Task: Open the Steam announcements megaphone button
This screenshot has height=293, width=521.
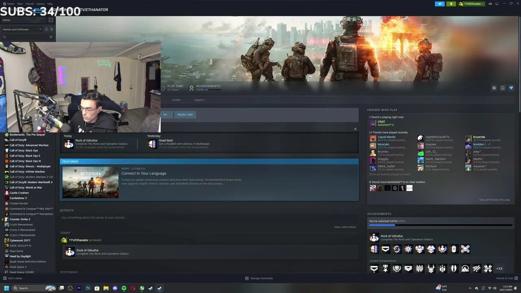Action: pyautogui.click(x=440, y=4)
